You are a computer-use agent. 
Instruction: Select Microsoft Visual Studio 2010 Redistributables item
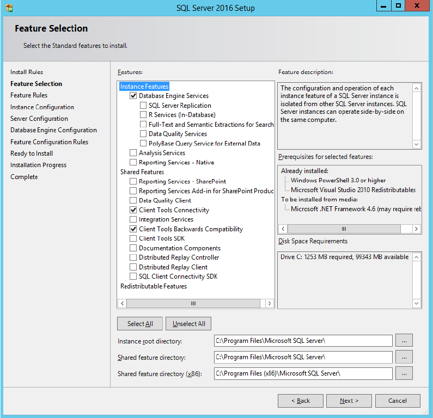[353, 190]
